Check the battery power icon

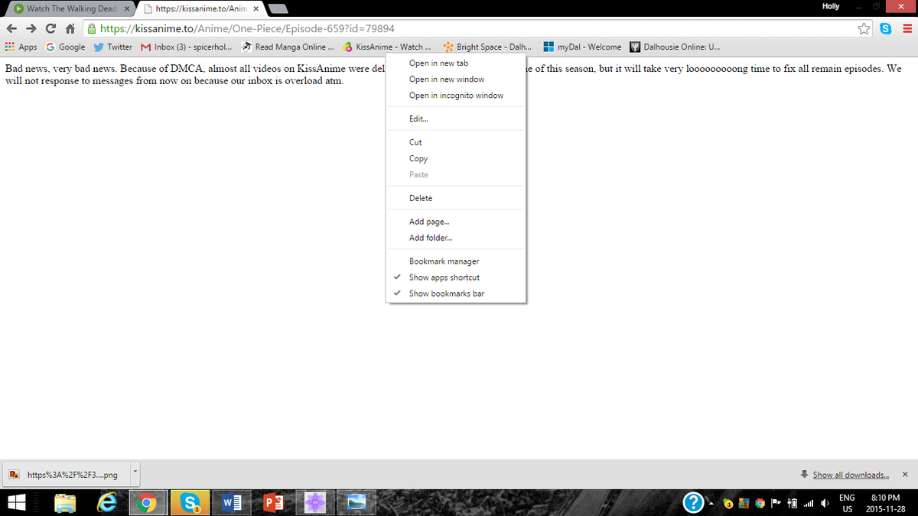coord(793,504)
